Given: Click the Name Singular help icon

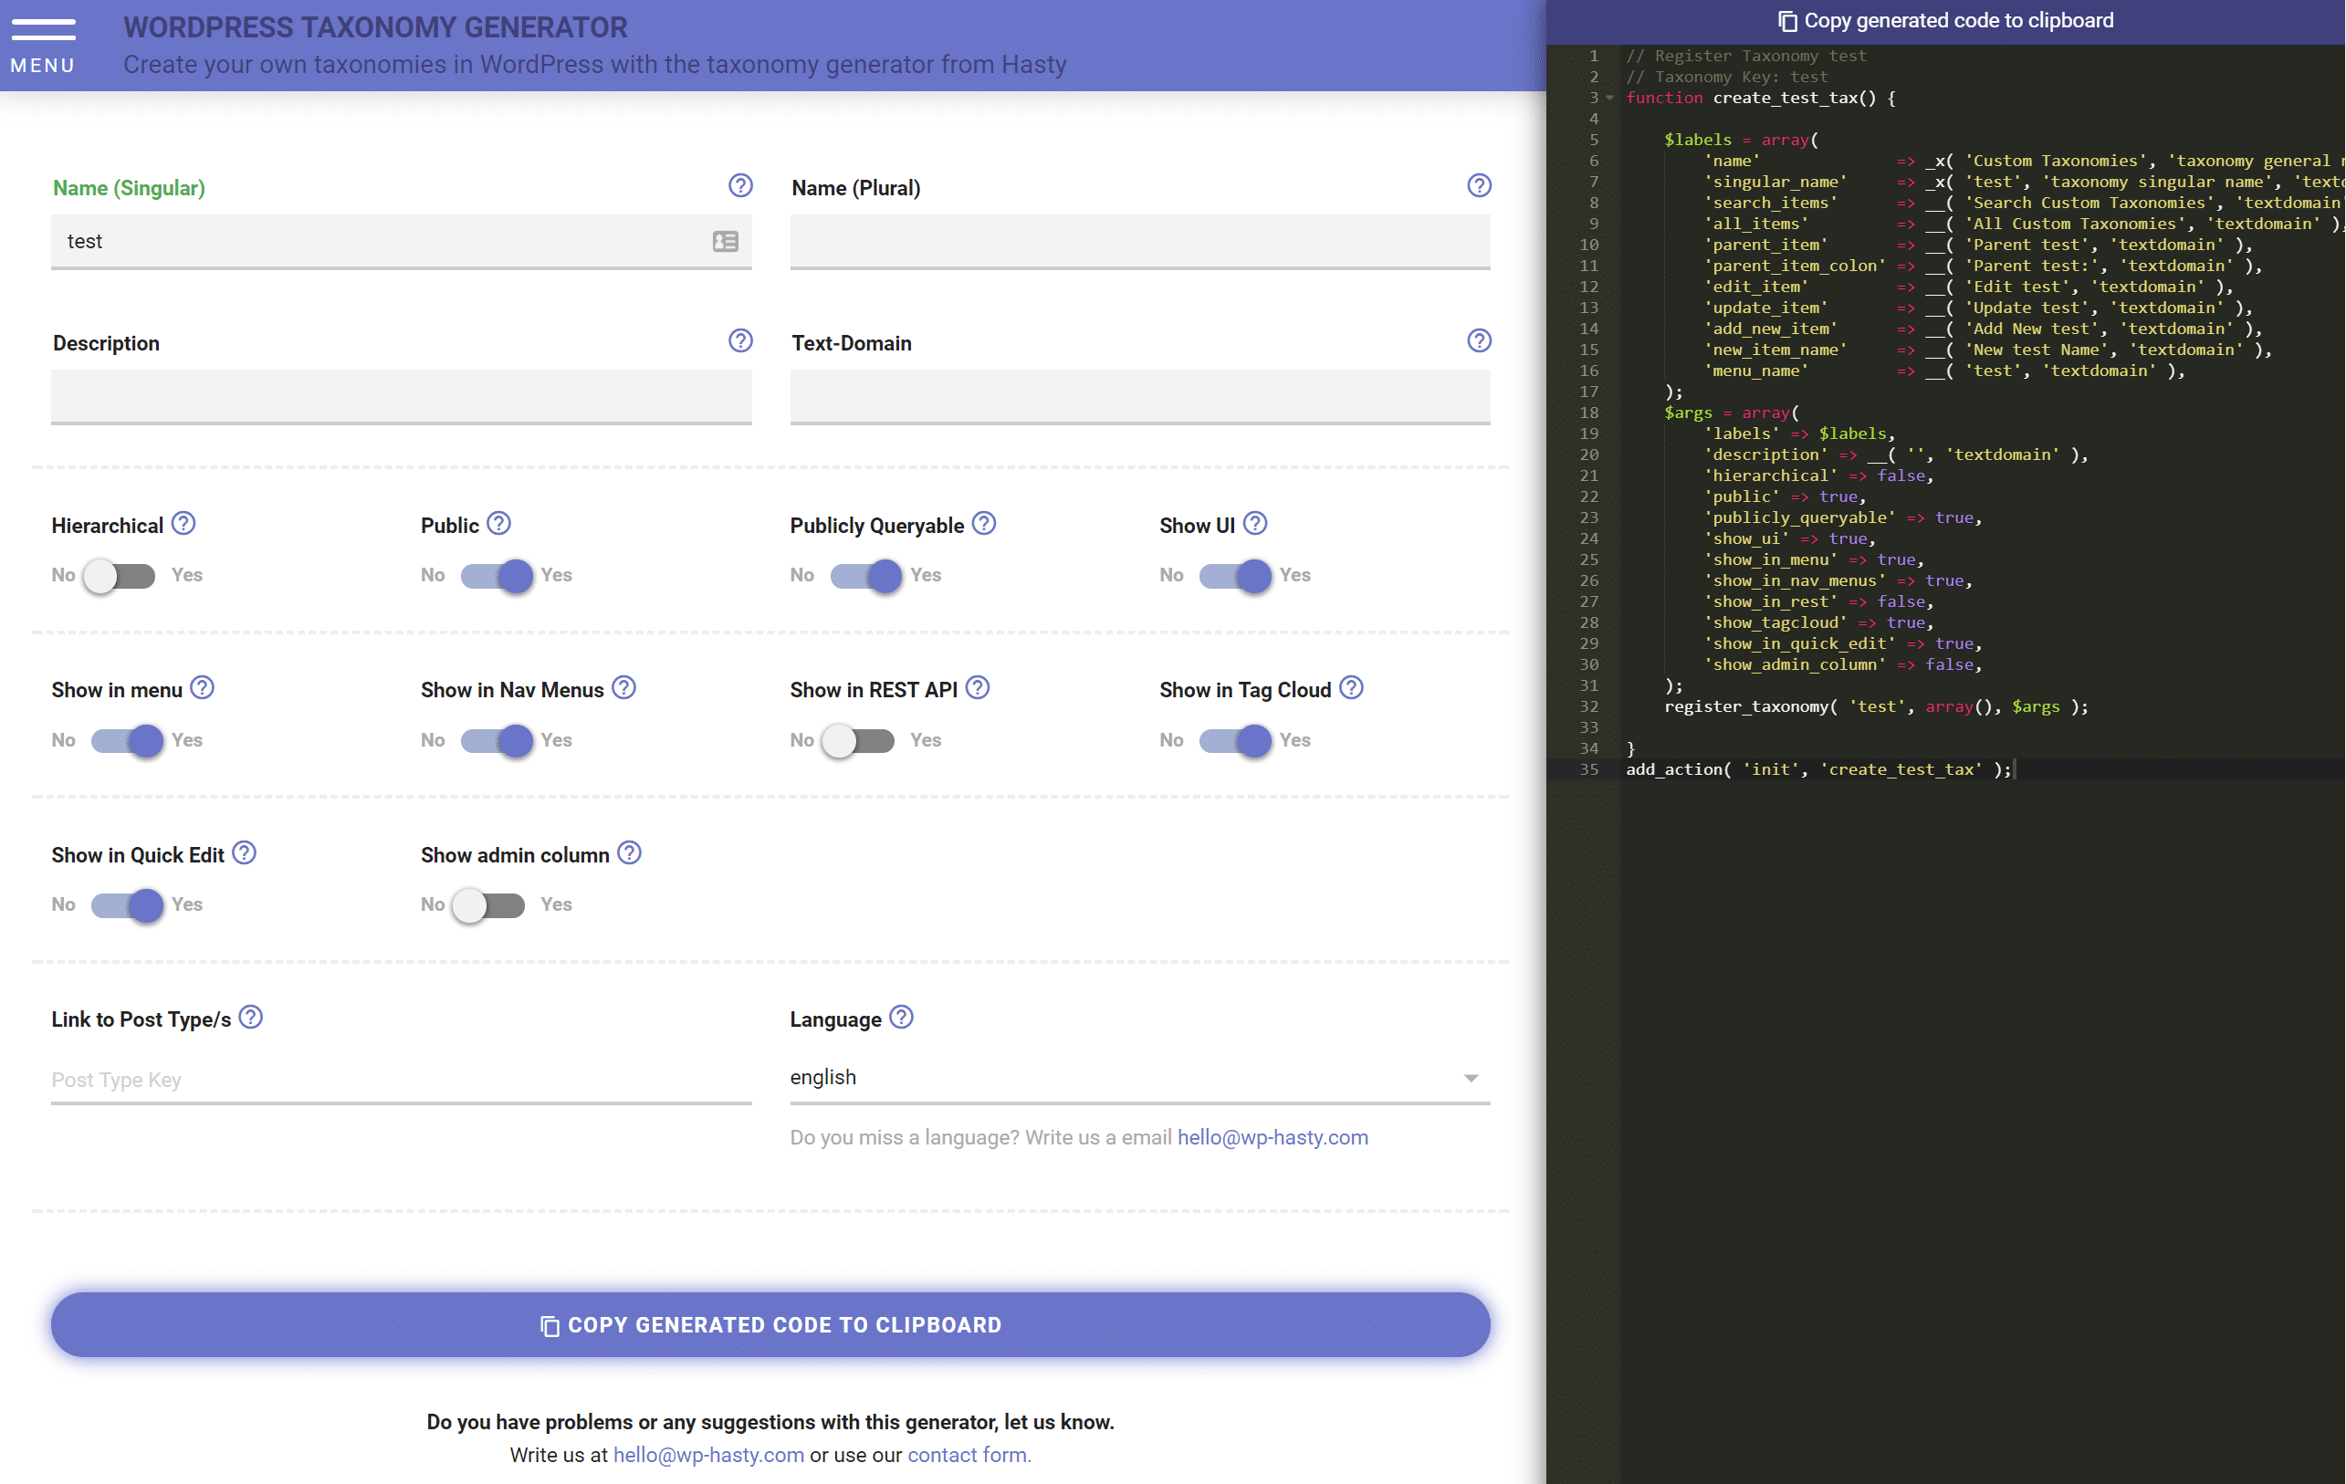Looking at the screenshot, I should coord(738,186).
